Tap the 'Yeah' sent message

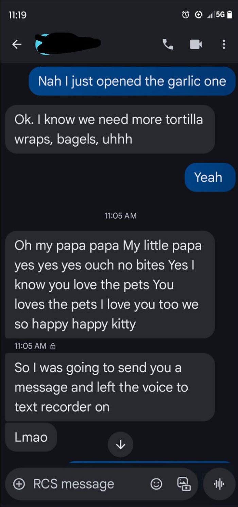(210, 177)
